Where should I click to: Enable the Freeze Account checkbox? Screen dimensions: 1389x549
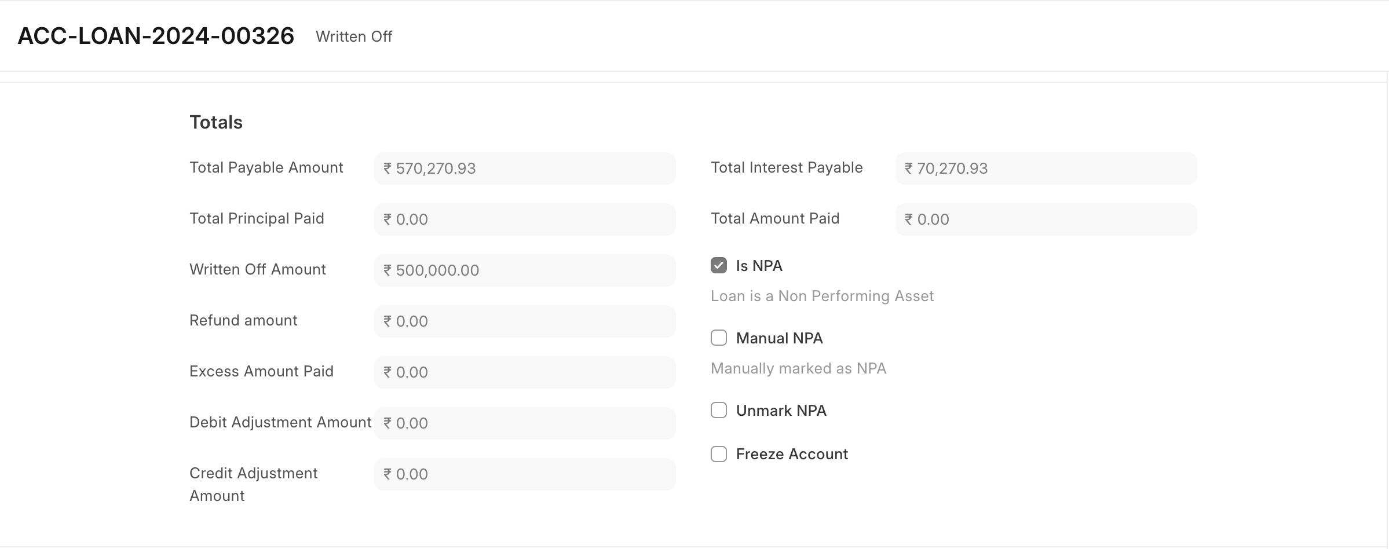click(718, 454)
